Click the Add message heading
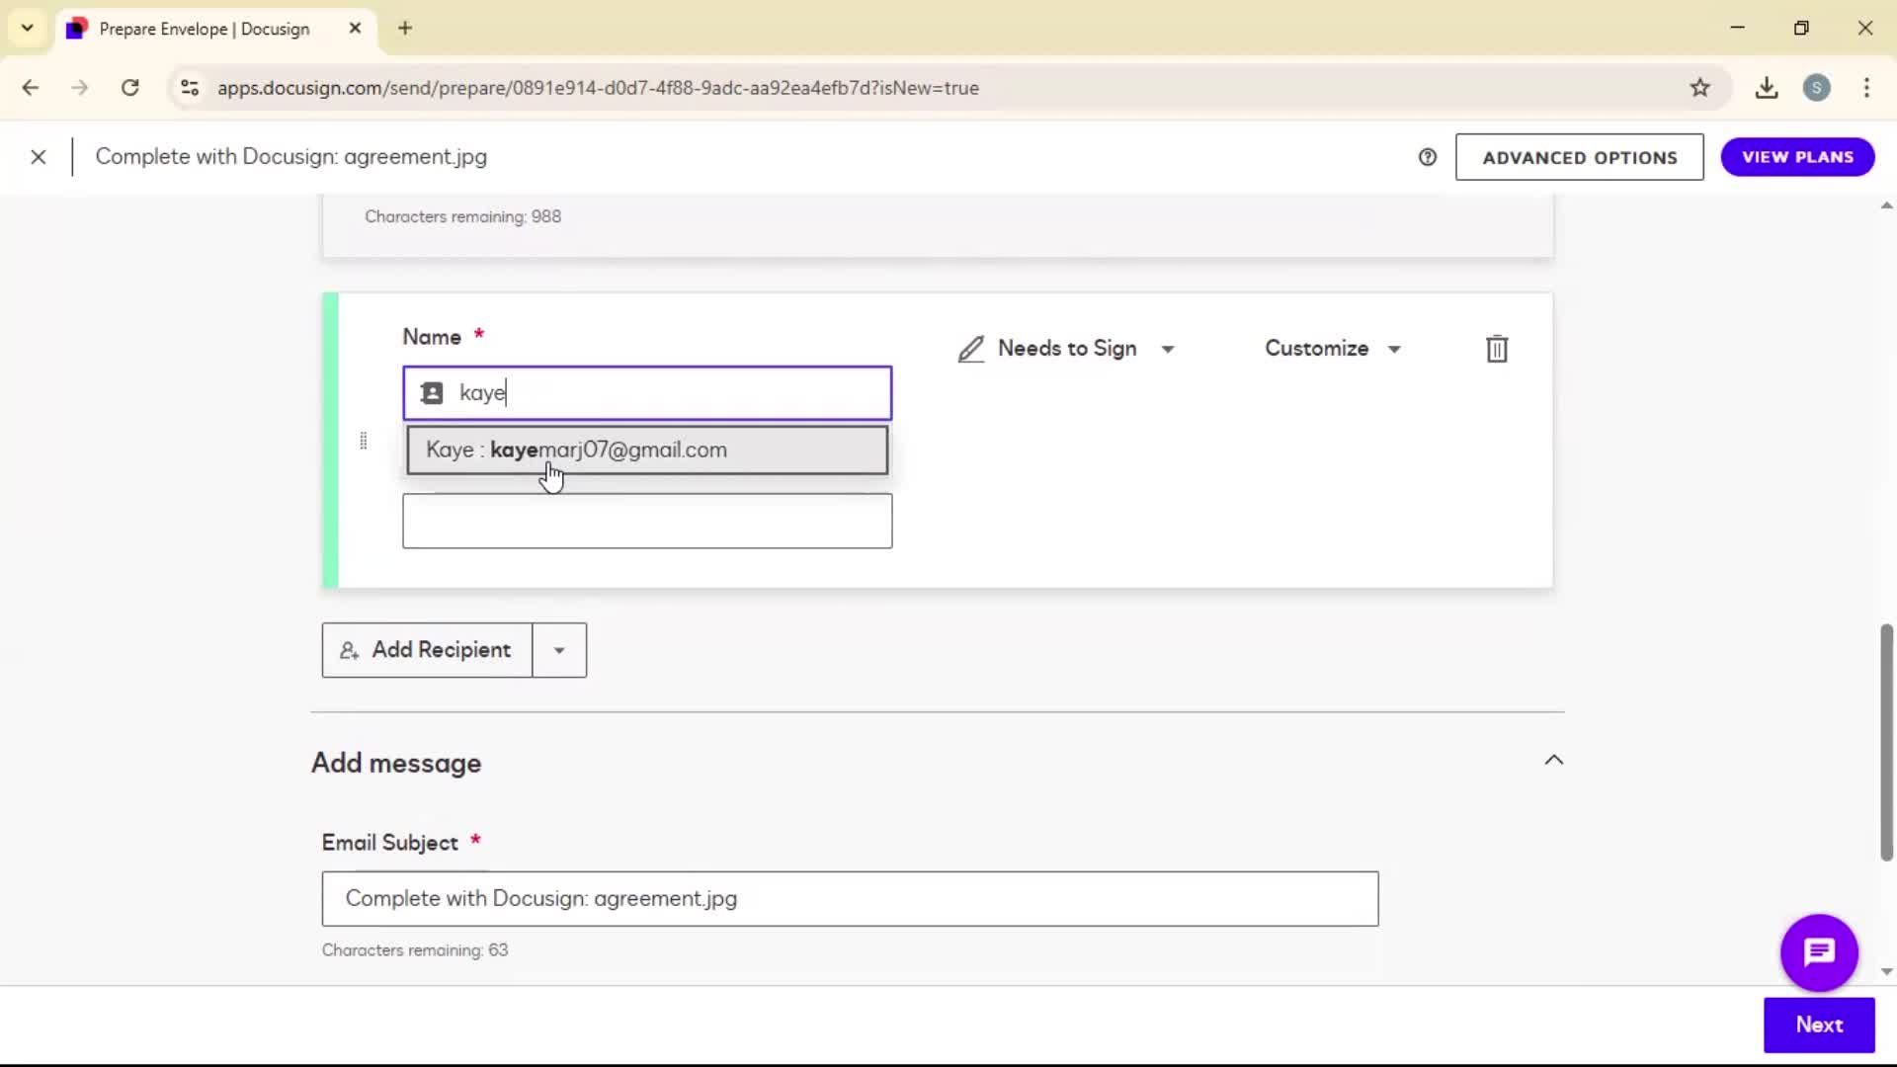This screenshot has width=1897, height=1067. pos(396,763)
